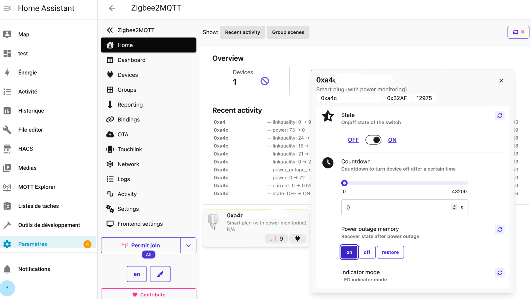Click the plug icon on device card
Viewport: 531px width, 299px height.
click(x=297, y=239)
